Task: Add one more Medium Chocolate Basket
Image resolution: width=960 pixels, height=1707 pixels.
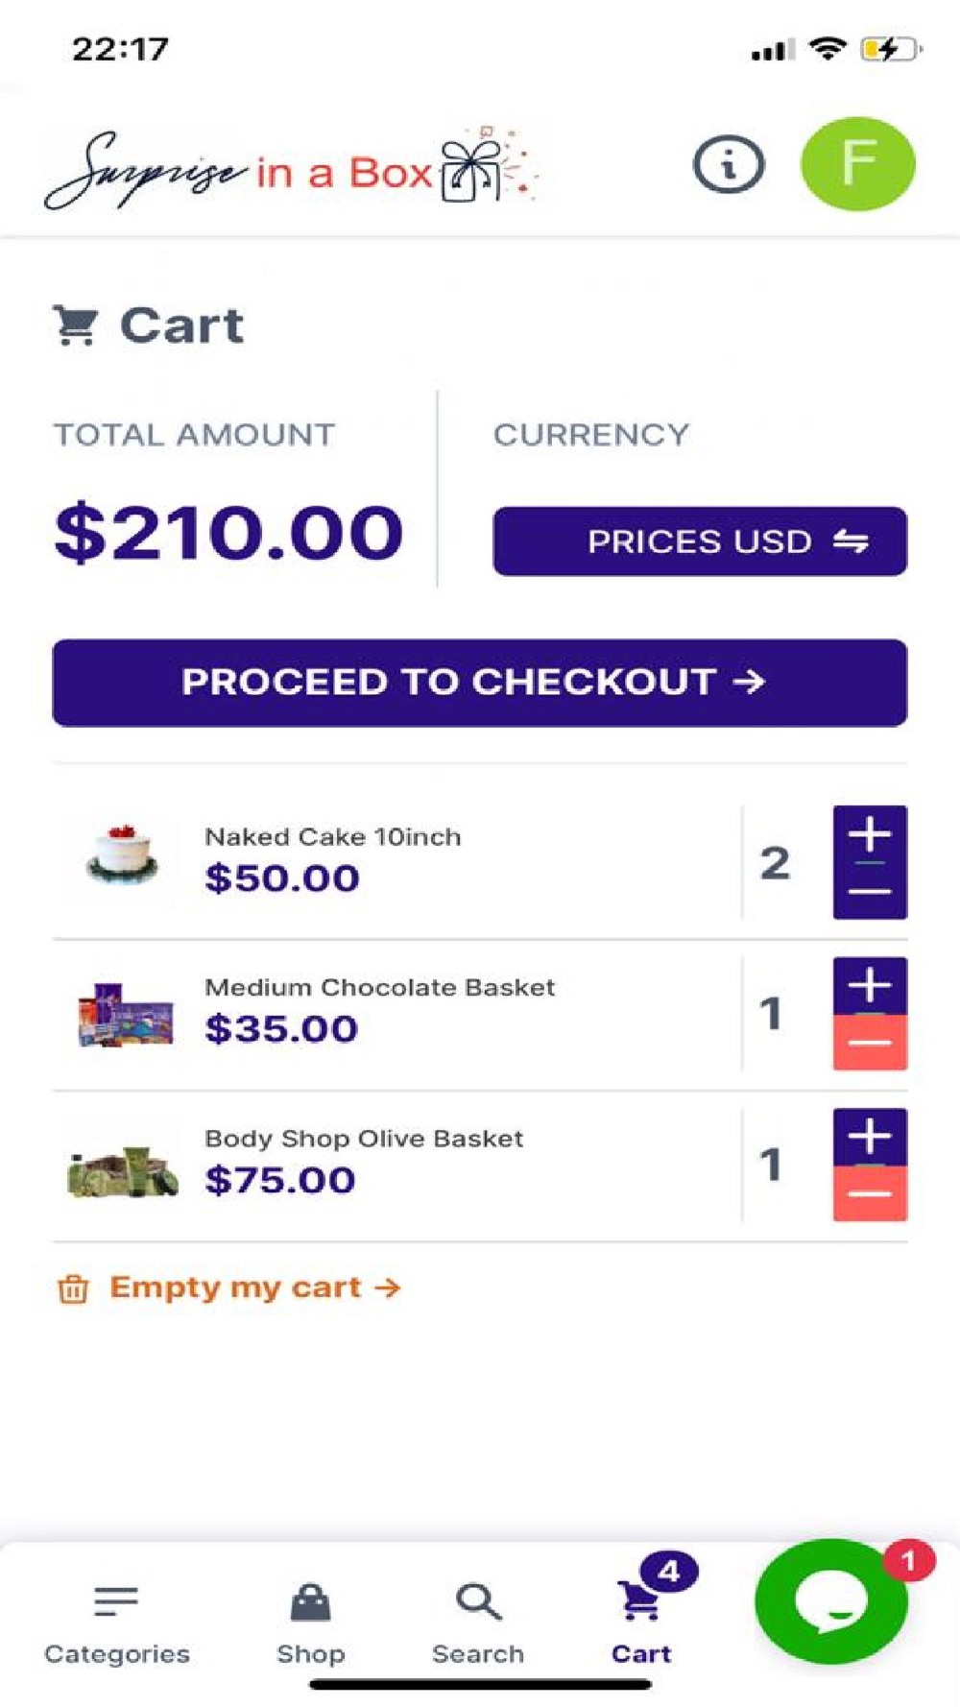Action: 870,985
